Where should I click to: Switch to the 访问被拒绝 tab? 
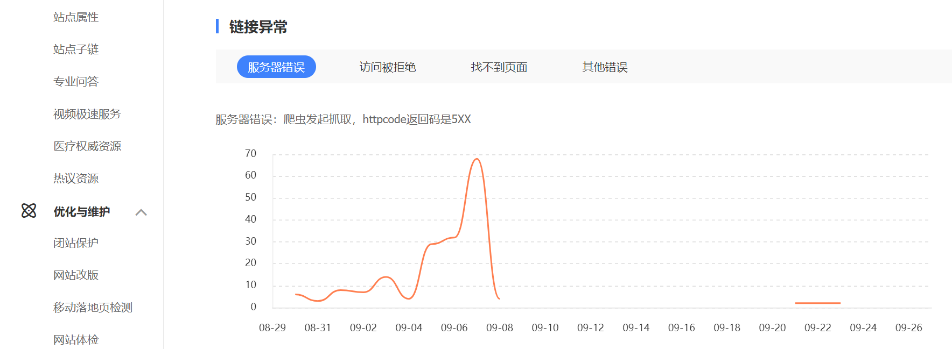point(388,67)
